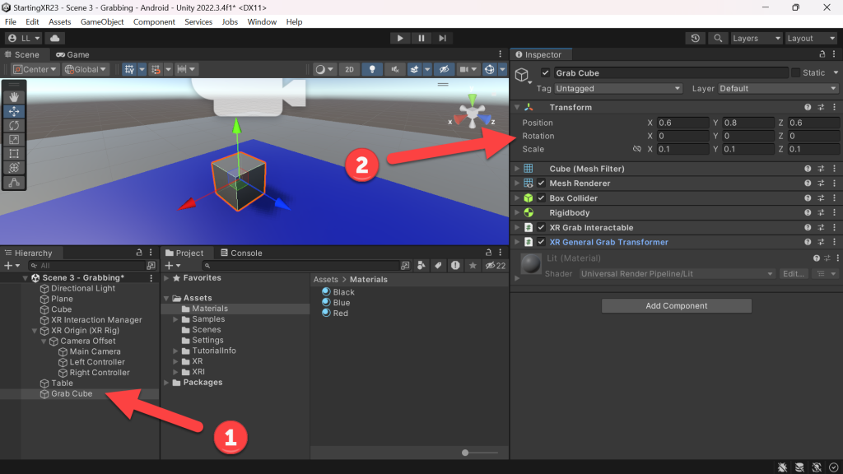Disable the Mesh Renderer component checkbox
843x474 pixels.
542,184
